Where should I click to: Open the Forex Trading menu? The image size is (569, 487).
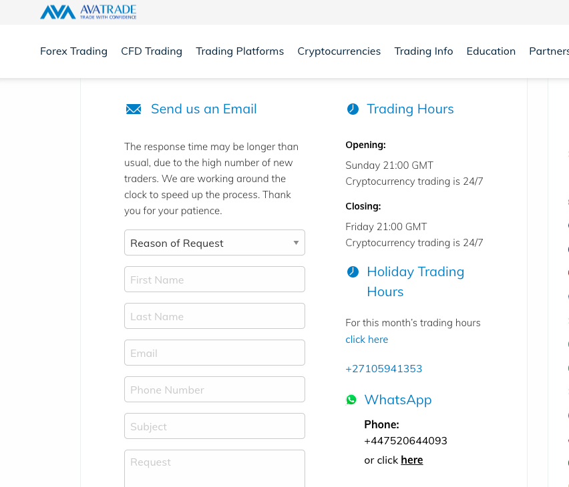[x=73, y=51]
